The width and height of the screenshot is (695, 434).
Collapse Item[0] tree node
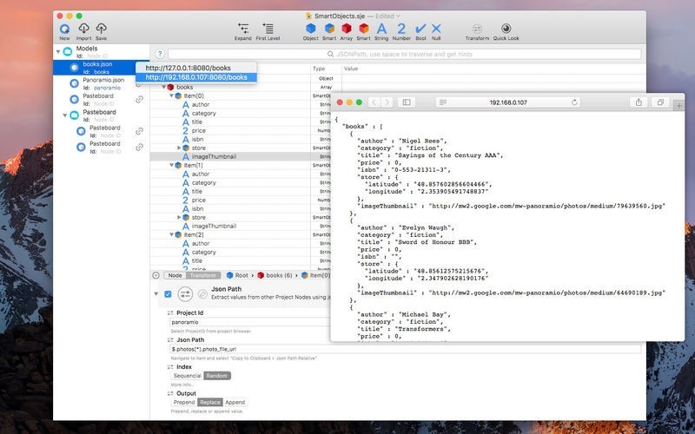point(171,95)
